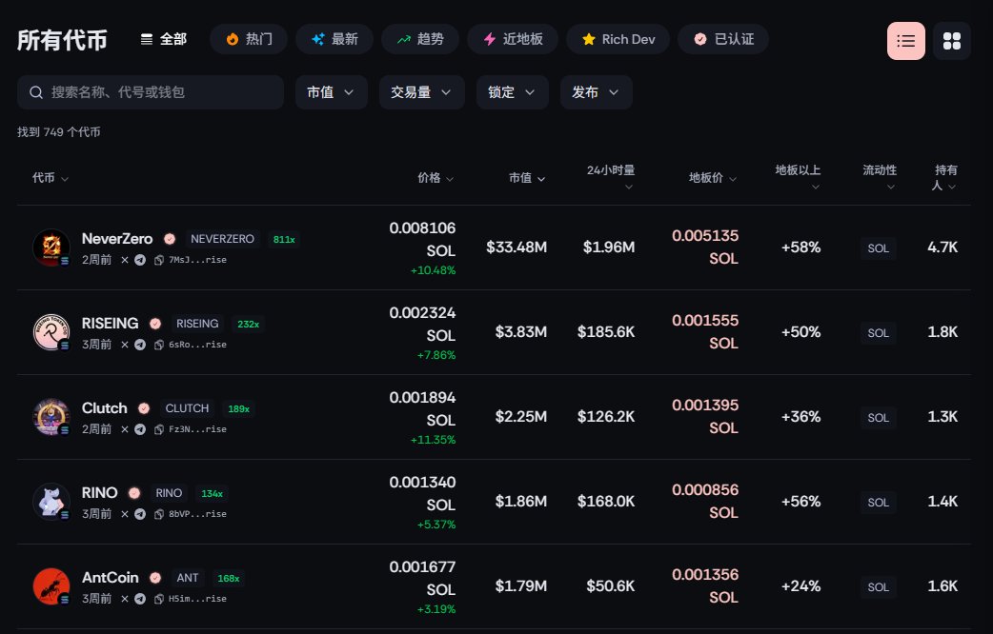The width and height of the screenshot is (993, 634).
Task: Click RISEING token logo
Action: pos(51,332)
